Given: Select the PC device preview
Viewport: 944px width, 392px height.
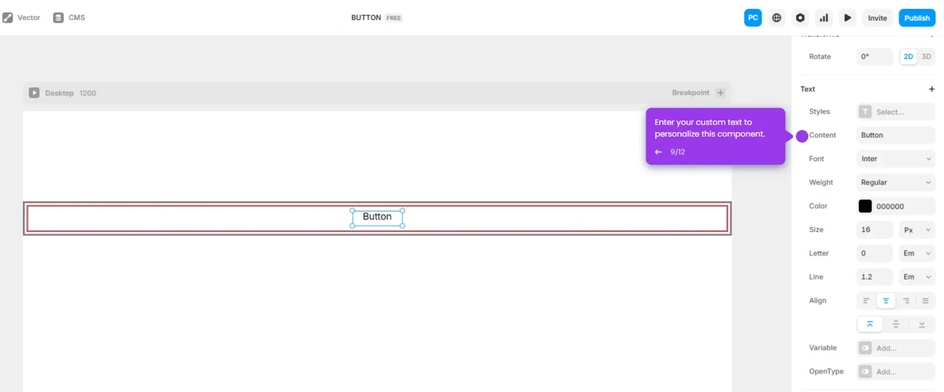Looking at the screenshot, I should pyautogui.click(x=753, y=18).
